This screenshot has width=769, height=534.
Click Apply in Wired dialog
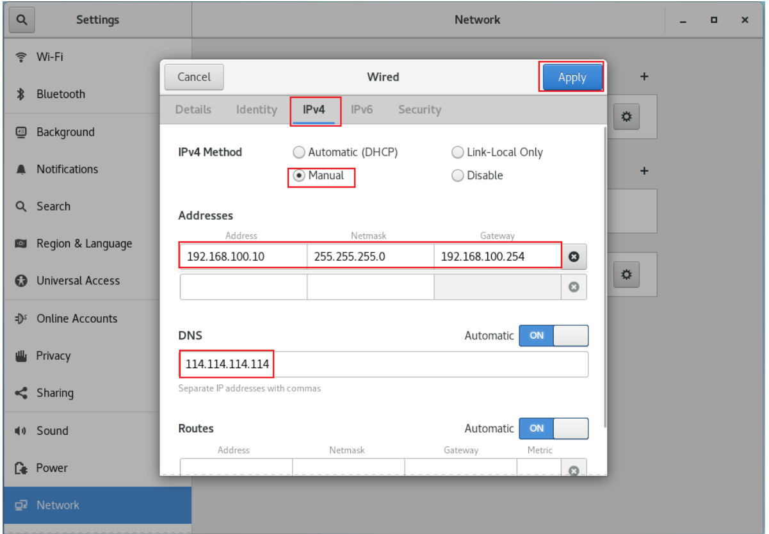[572, 77]
